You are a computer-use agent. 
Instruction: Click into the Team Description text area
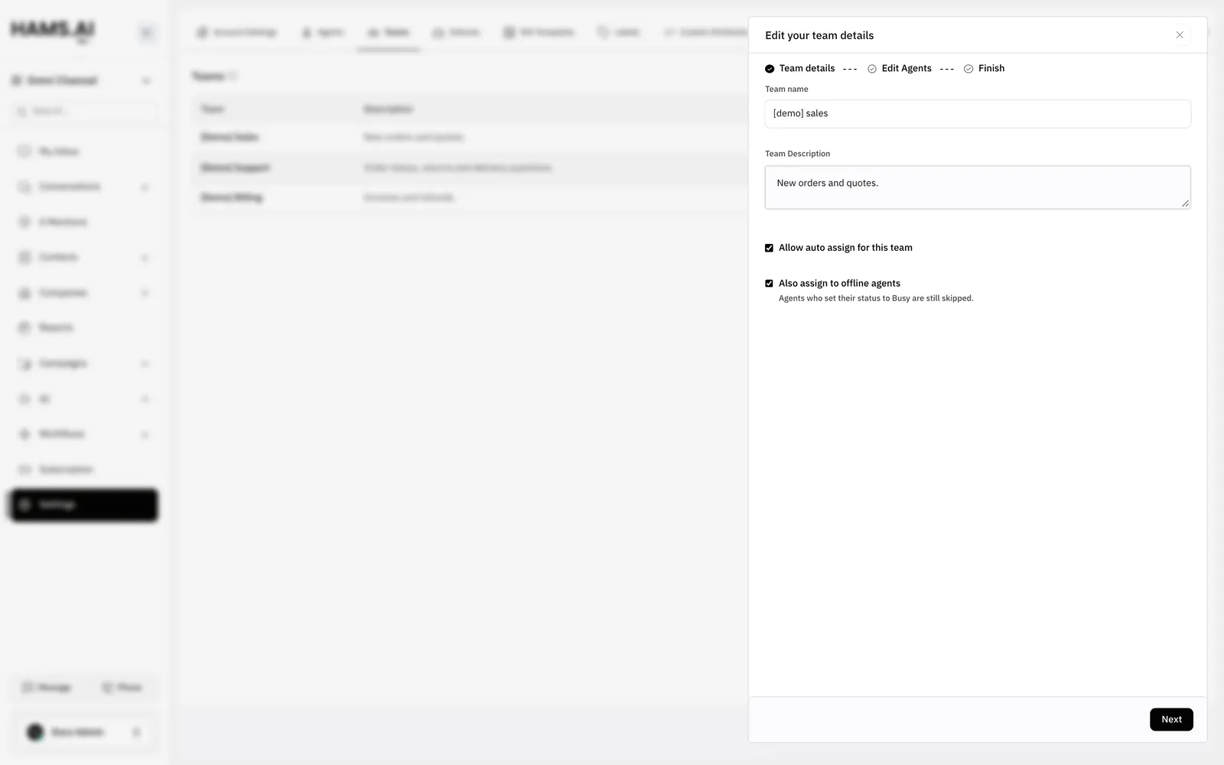(978, 187)
